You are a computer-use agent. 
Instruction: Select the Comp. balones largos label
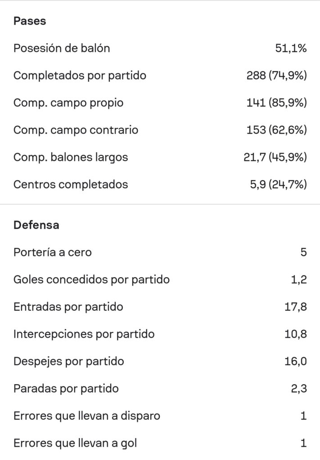(x=71, y=157)
